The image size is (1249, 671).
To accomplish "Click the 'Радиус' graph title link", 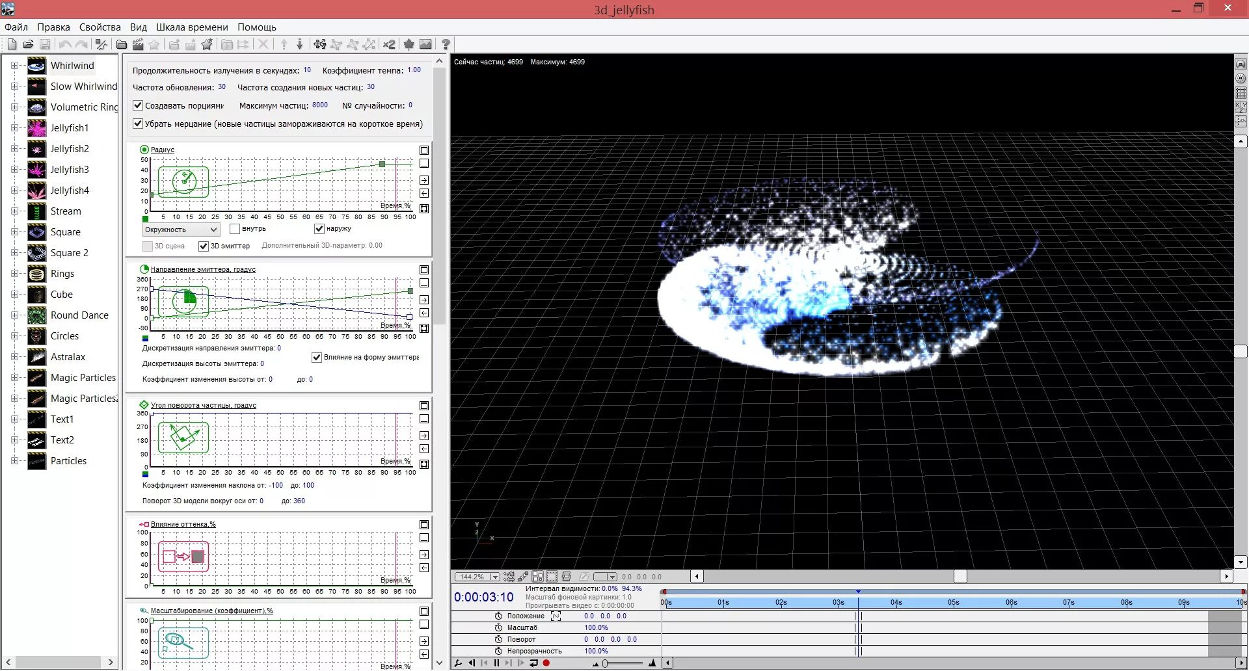I will point(163,150).
